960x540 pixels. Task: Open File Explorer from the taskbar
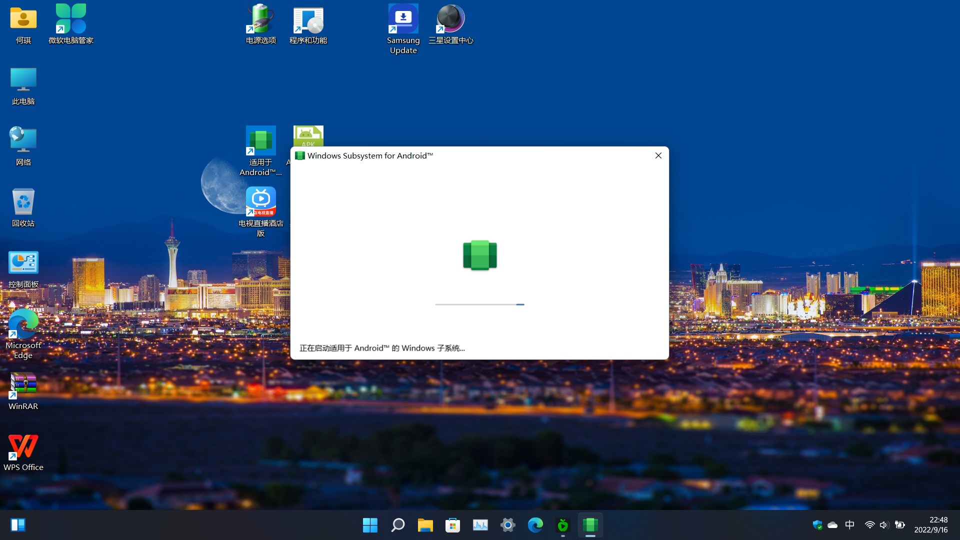(x=425, y=525)
